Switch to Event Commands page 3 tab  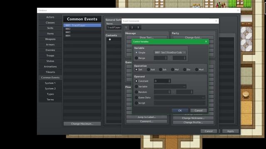click(138, 28)
